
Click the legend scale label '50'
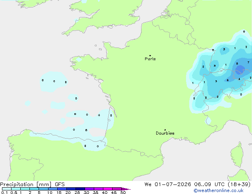click(x=123, y=192)
